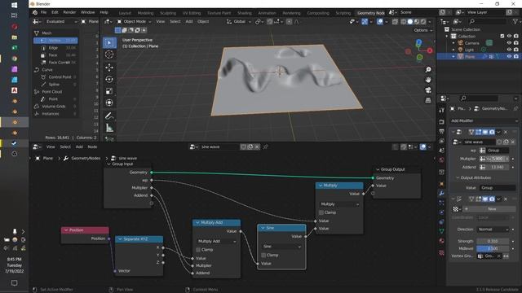The width and height of the screenshot is (522, 293).
Task: Select the Annotate tool
Action: point(109,116)
